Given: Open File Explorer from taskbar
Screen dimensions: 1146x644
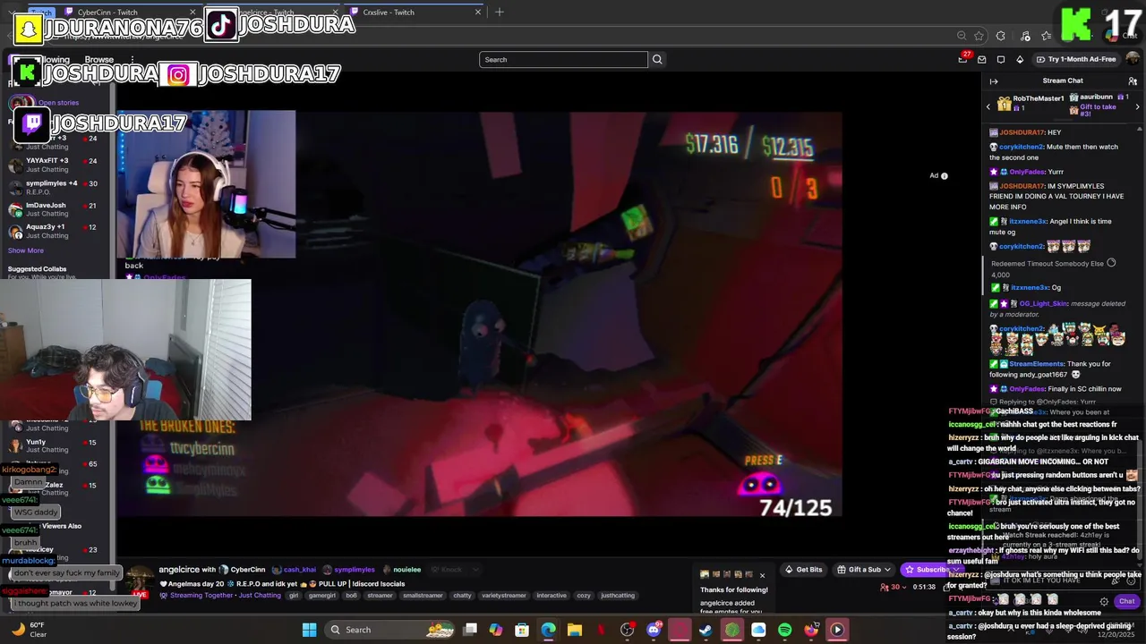Looking at the screenshot, I should 574,630.
